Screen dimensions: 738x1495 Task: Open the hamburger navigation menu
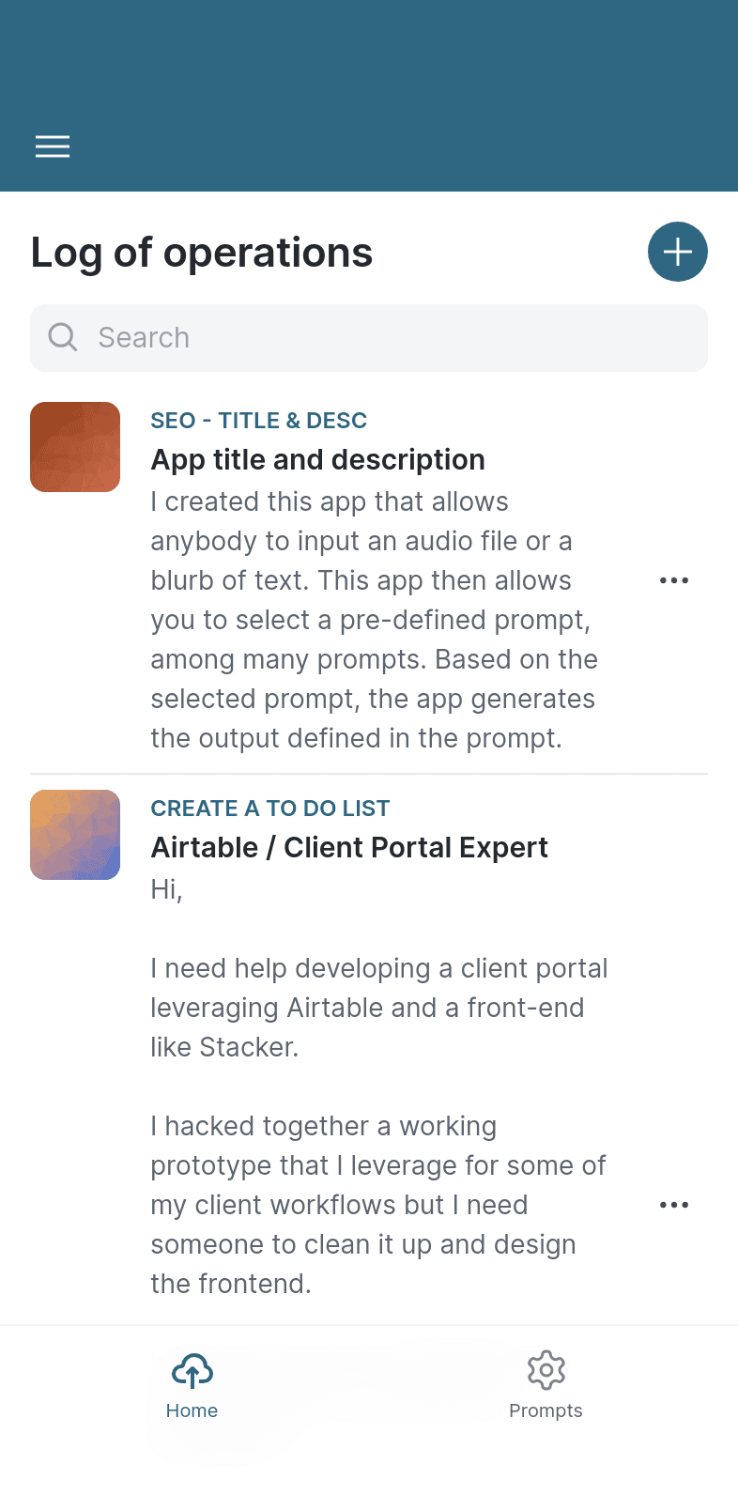53,146
